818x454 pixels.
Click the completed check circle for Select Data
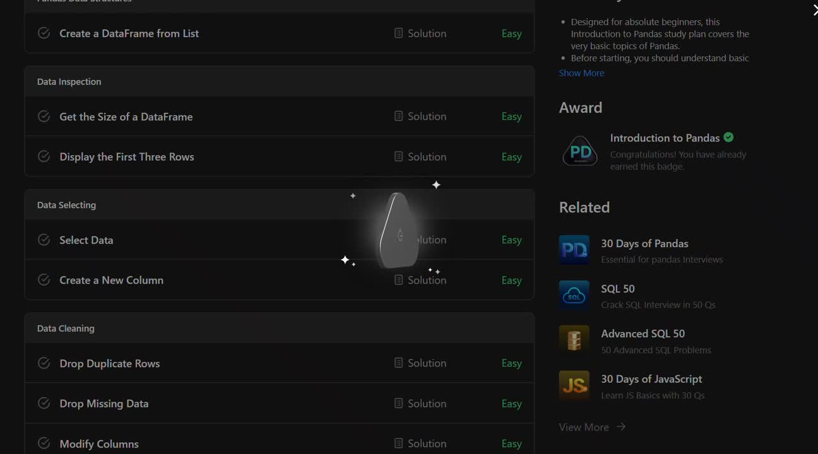pos(44,240)
